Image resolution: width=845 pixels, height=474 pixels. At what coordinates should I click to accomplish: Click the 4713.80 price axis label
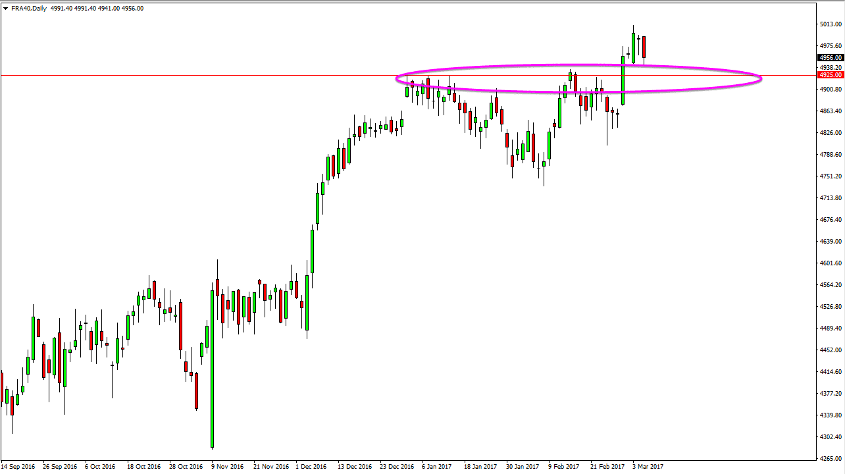[831, 198]
